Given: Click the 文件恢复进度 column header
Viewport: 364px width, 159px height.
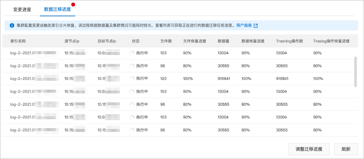Looking at the screenshot, I should coord(195,41).
